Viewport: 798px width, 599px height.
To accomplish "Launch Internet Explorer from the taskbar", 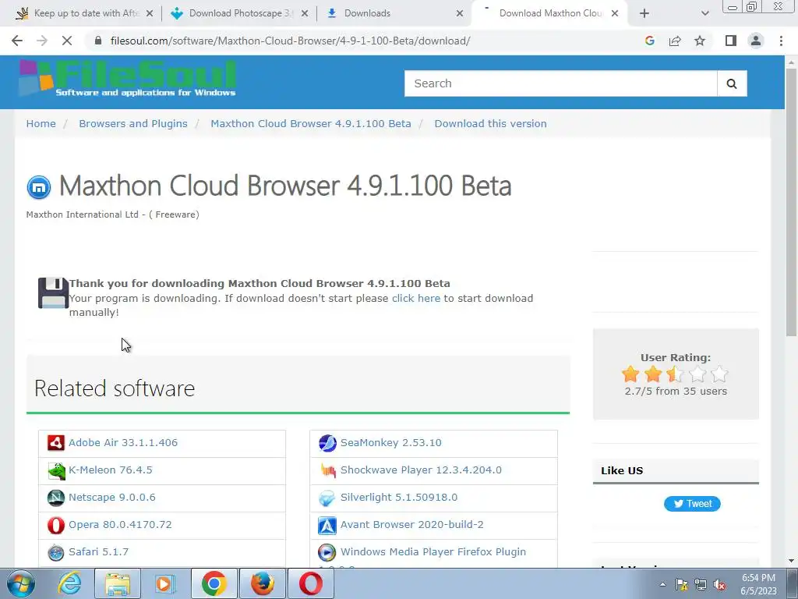I will [x=69, y=583].
